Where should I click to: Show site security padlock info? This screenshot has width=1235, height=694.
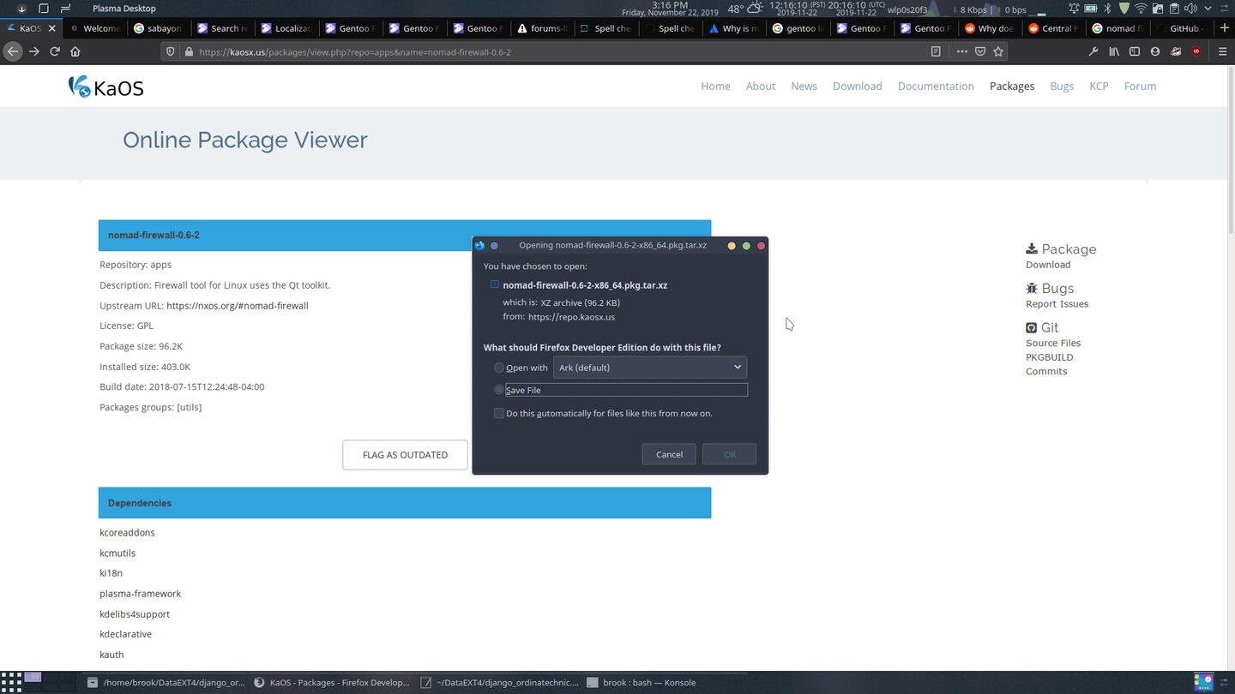[x=188, y=51]
